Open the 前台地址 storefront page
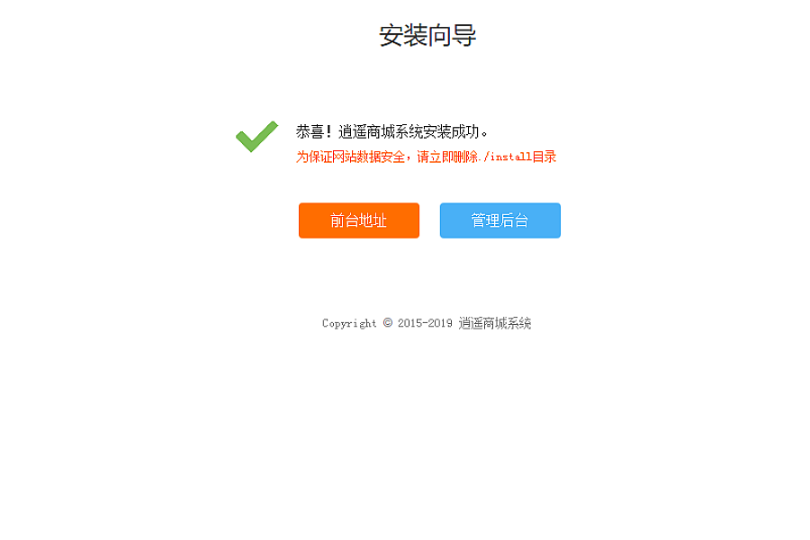810x540 pixels. 359,220
